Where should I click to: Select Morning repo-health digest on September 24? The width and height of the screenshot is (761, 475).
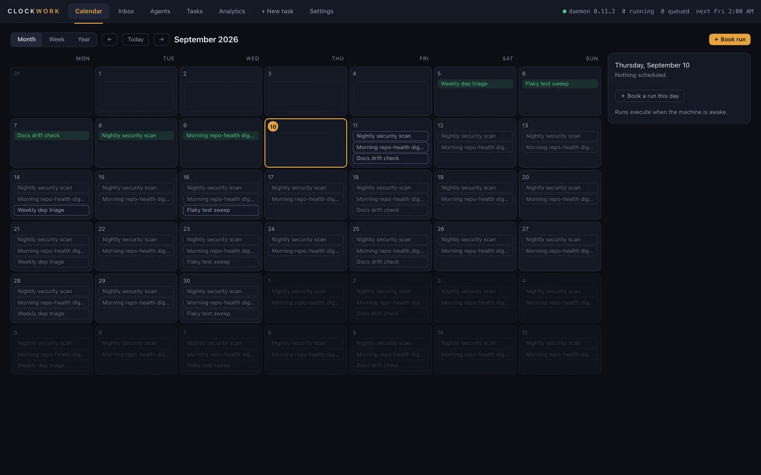305,251
